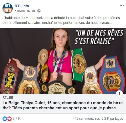Open the 445 commentaires link
This screenshot has height=123, width=126.
click(x=86, y=119)
